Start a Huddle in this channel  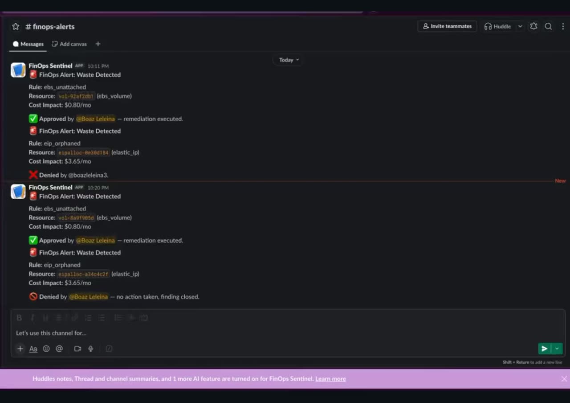498,26
